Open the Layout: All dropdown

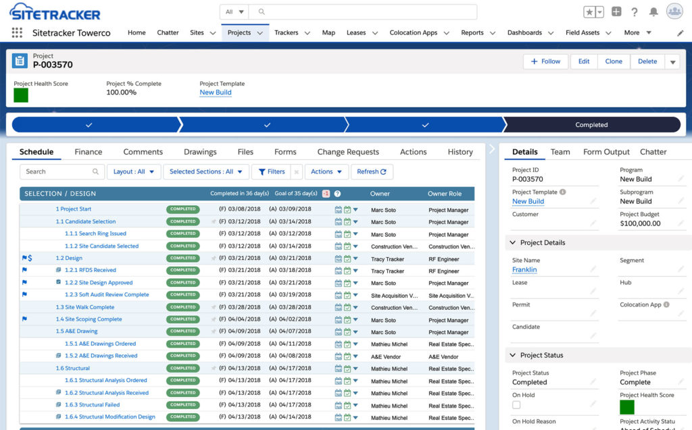(x=134, y=171)
